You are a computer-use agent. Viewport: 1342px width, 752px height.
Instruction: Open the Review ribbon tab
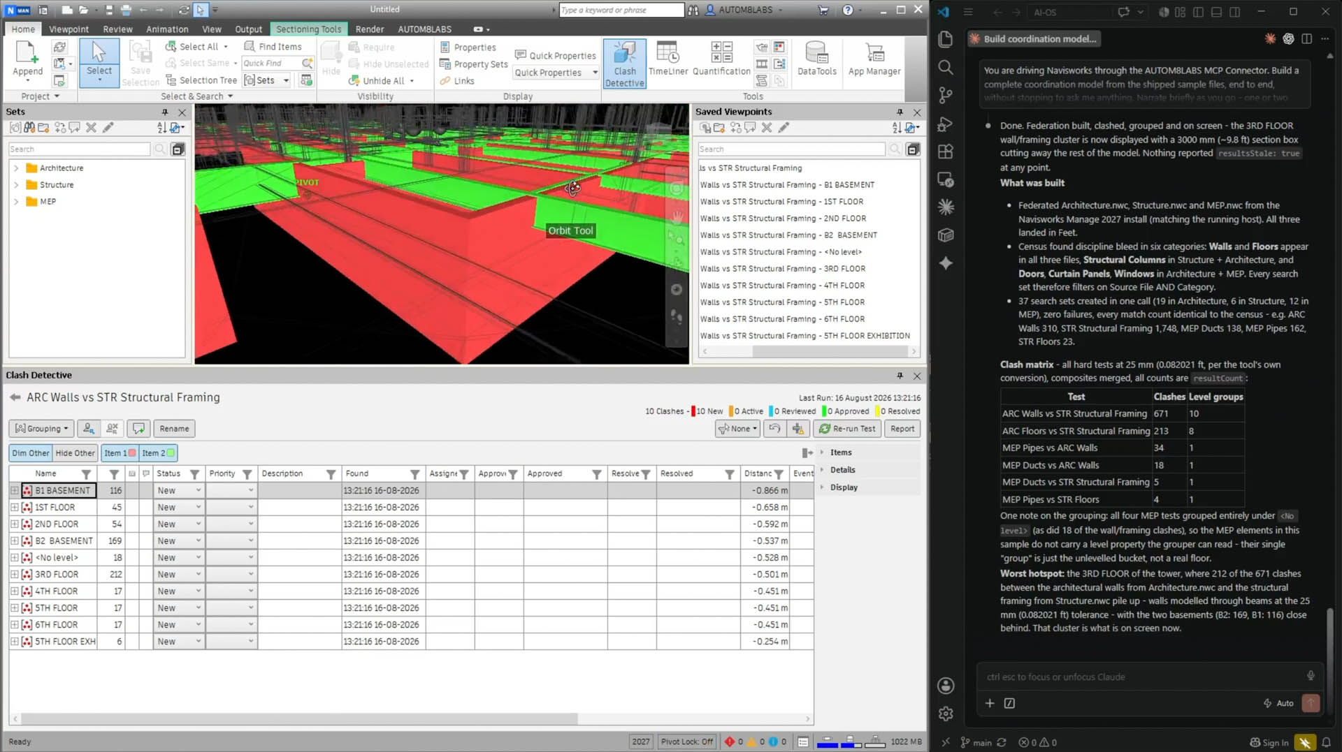click(117, 29)
